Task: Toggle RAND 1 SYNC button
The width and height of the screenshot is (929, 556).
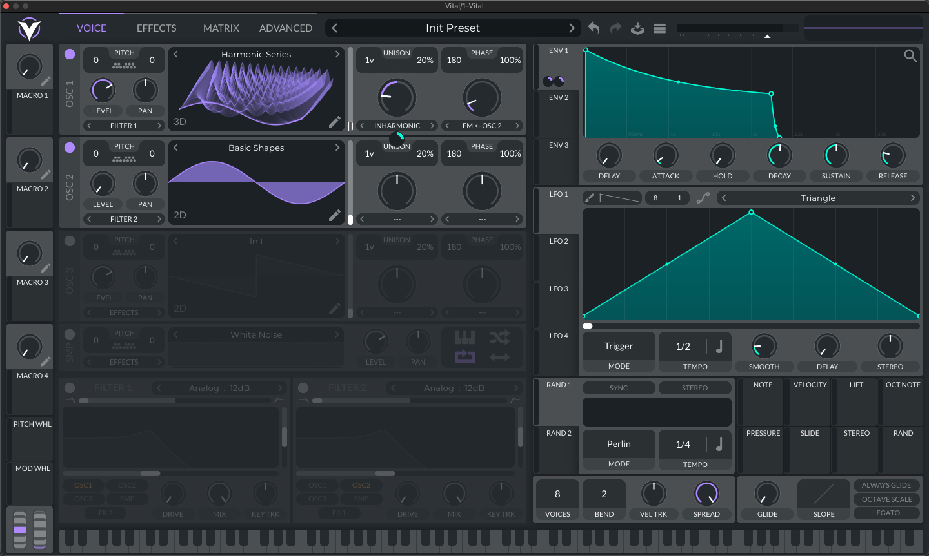Action: [619, 388]
